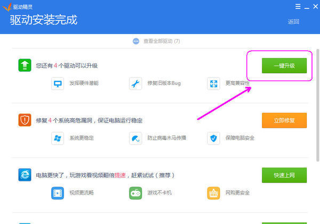
Task: Click text 修复 4 个系统高危漏洞
Action: [64, 121]
